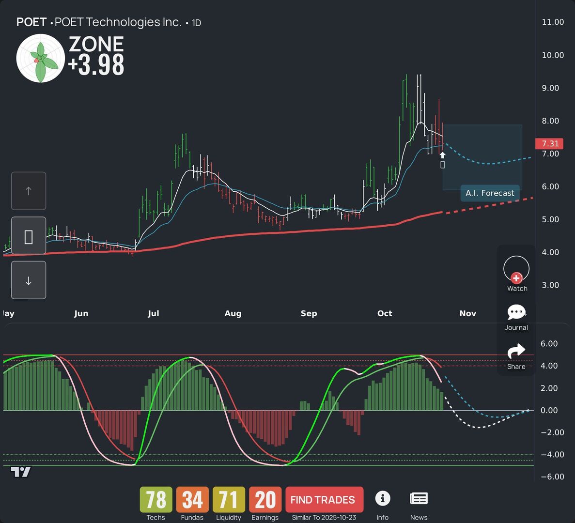Click the white up arrow signal marker
Image resolution: width=575 pixels, height=523 pixels.
(443, 155)
